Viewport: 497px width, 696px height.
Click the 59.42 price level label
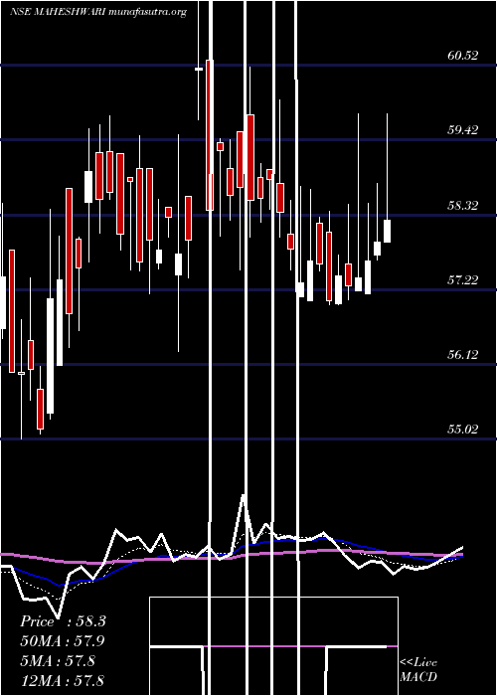tap(463, 130)
